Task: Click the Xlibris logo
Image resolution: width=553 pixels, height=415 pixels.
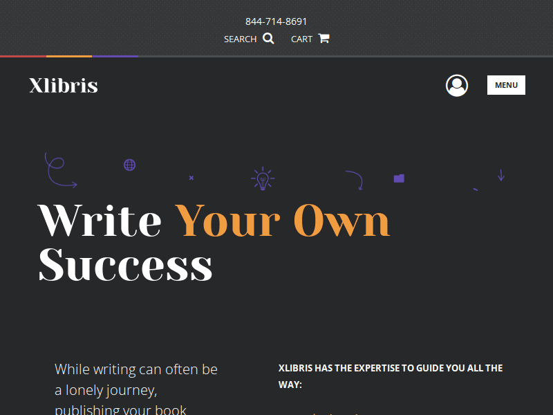Action: 64,85
